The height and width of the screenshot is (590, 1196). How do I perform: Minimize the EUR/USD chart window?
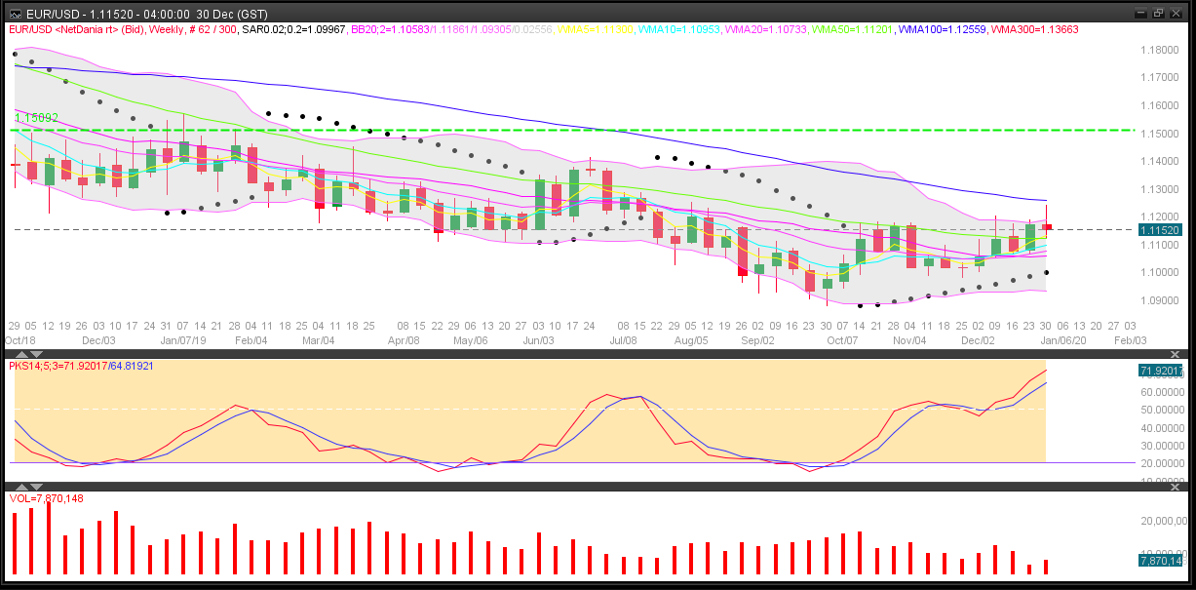click(1140, 14)
